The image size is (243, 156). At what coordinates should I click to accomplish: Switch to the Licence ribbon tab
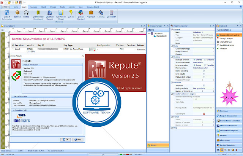tap(72, 7)
